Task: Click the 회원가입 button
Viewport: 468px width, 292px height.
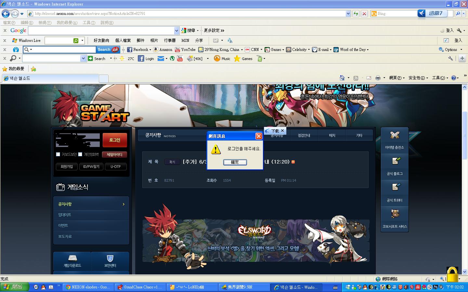Action: [67, 167]
